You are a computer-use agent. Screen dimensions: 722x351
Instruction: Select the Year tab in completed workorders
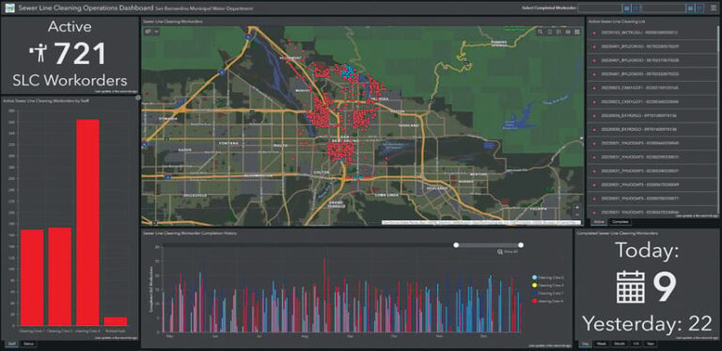click(x=651, y=343)
